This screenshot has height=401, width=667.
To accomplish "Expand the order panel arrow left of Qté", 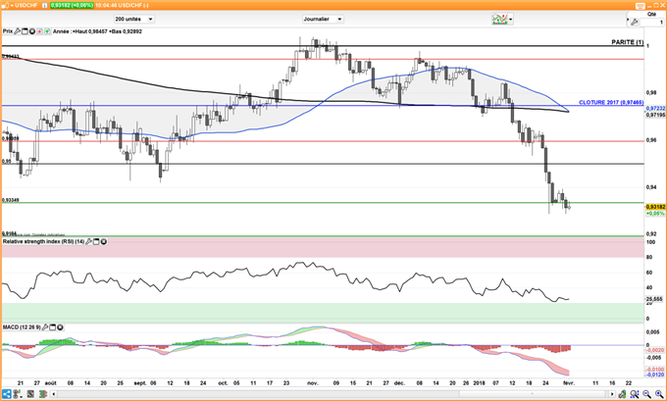I will coord(627,20).
